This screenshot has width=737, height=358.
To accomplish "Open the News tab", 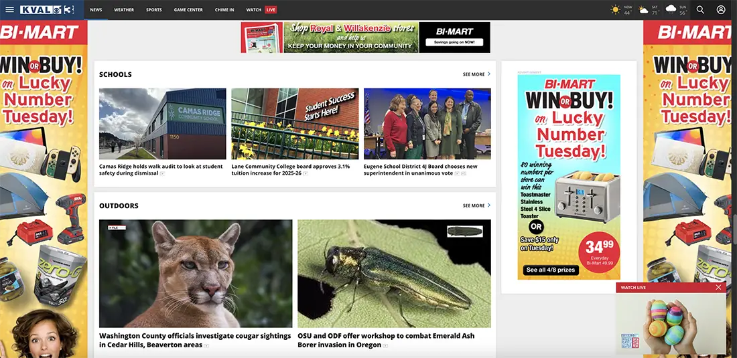I will [96, 9].
